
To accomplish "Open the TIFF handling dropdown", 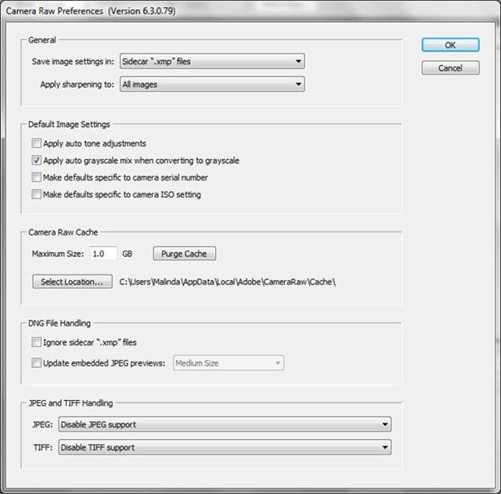I will pyautogui.click(x=225, y=447).
